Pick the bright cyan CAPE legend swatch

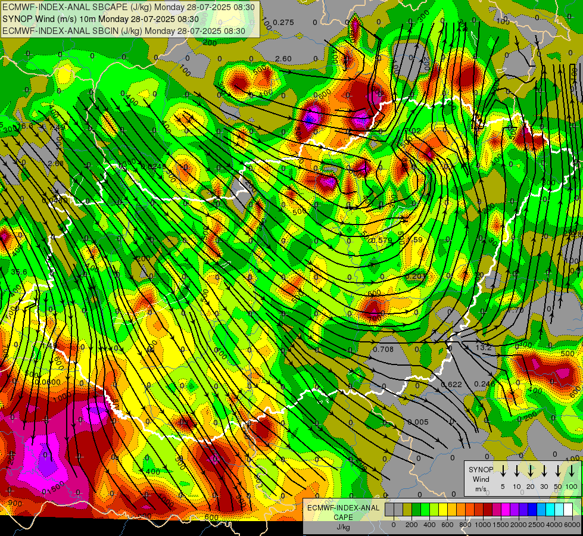pos(551,510)
